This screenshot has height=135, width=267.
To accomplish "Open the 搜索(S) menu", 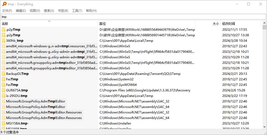I will (x=49, y=11).
